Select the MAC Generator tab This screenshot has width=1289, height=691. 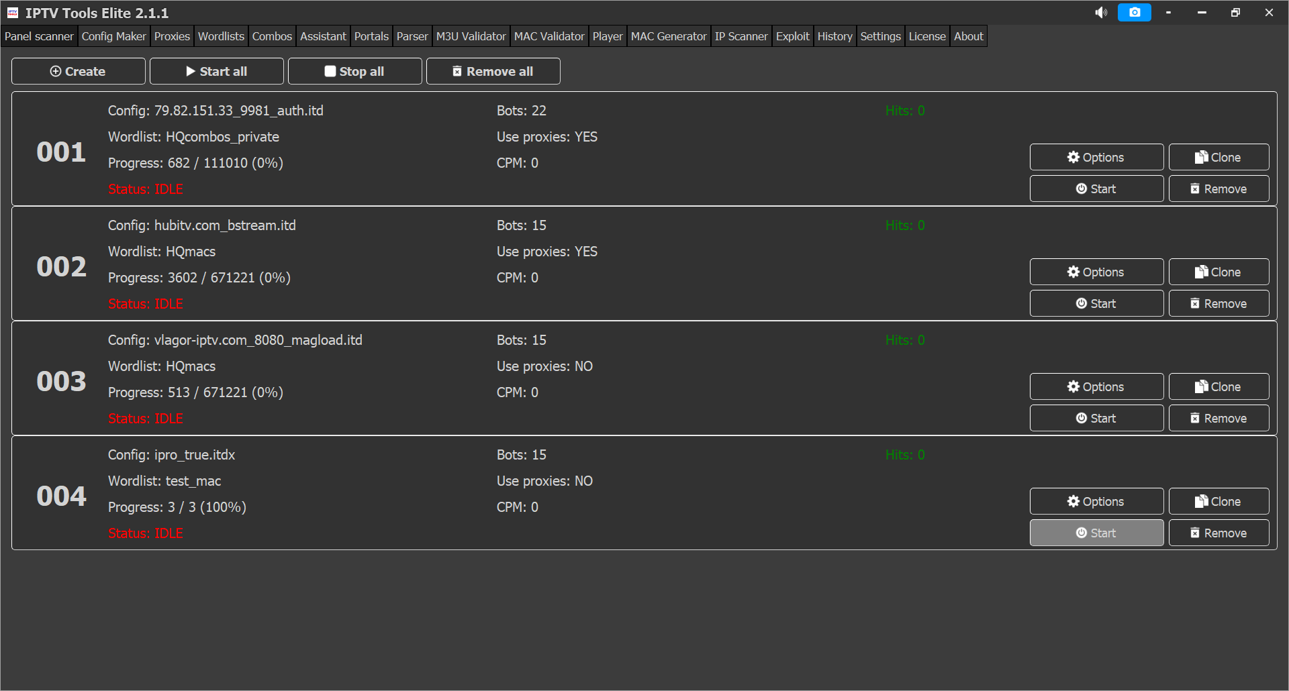[668, 36]
